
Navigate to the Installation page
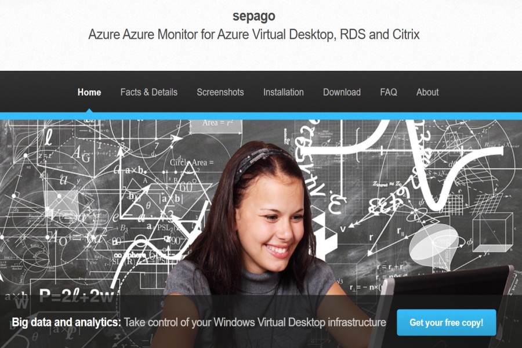283,92
